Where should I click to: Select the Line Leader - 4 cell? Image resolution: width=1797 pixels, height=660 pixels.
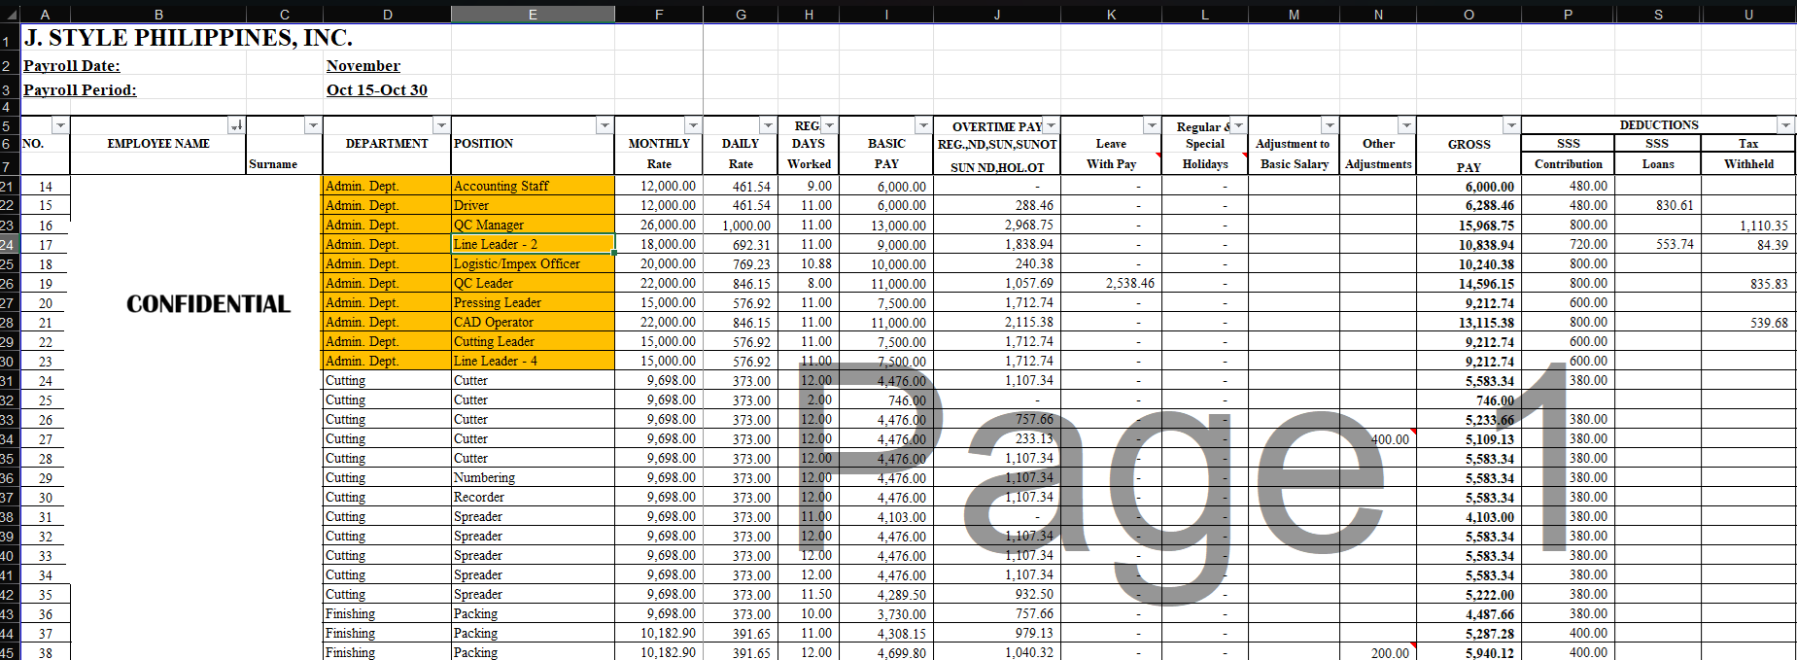click(533, 361)
